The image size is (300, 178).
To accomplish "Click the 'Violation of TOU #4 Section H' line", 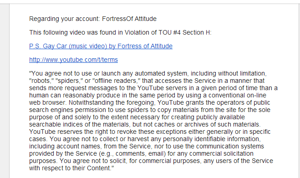I will 120,32.
